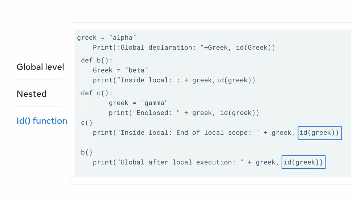
Task: Click id(Greek)) in the Global declaration line
Action: pos(255,48)
